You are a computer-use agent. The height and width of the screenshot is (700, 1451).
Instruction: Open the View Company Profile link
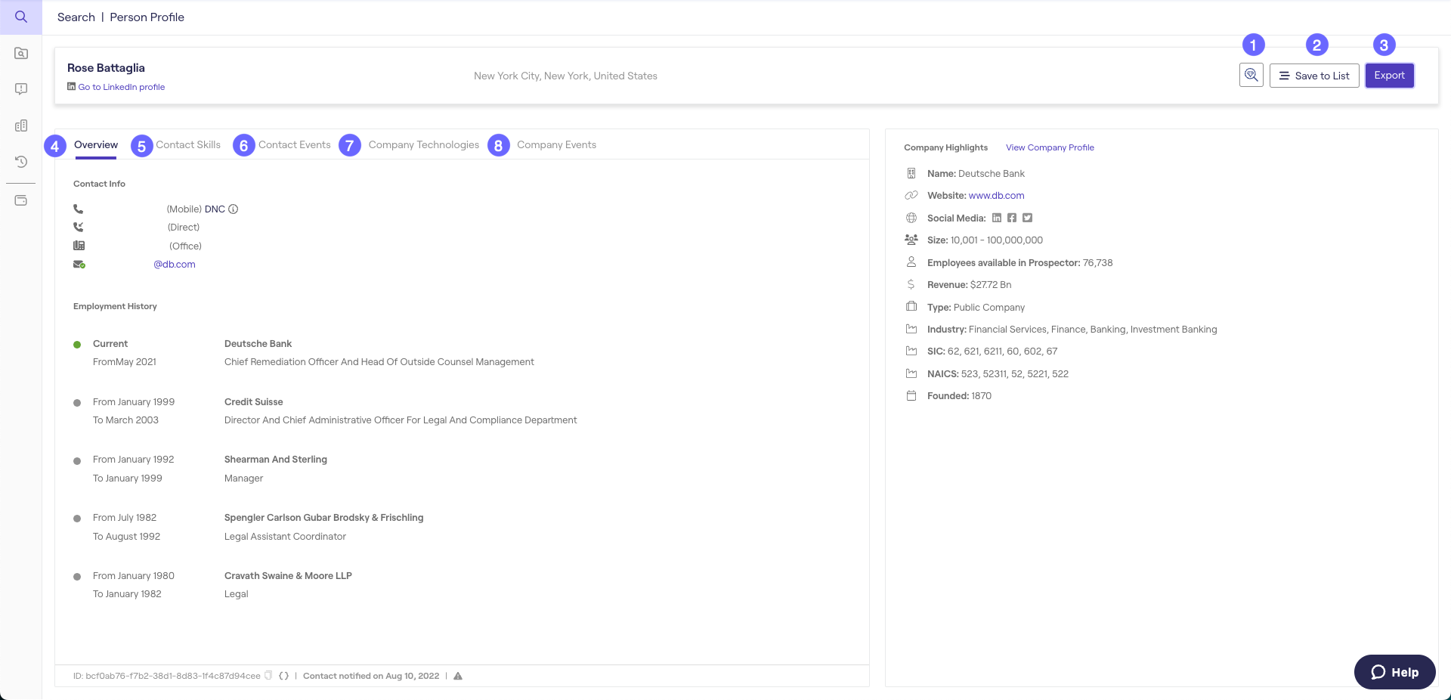(x=1050, y=147)
